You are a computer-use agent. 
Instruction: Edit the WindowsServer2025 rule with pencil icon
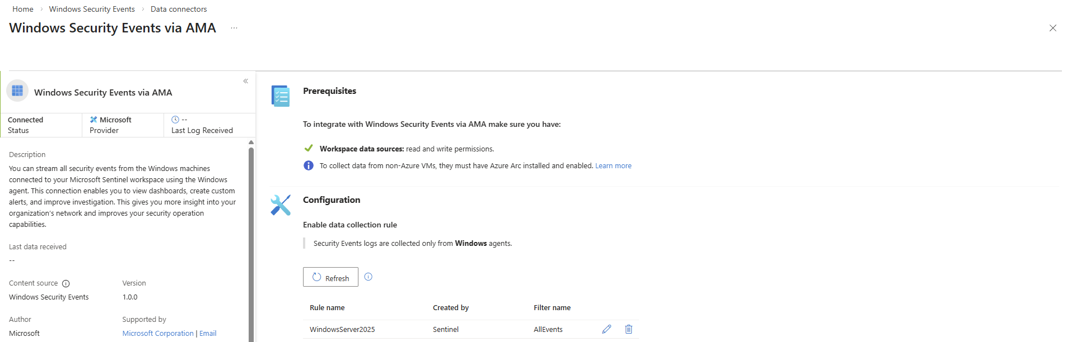coord(607,329)
